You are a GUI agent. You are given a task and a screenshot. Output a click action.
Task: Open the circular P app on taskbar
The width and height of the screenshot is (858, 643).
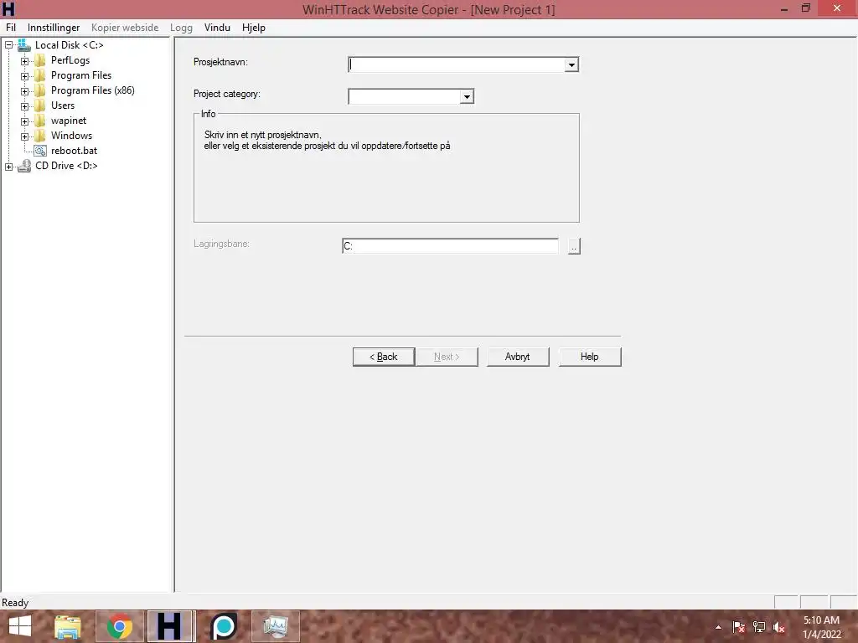coord(223,626)
